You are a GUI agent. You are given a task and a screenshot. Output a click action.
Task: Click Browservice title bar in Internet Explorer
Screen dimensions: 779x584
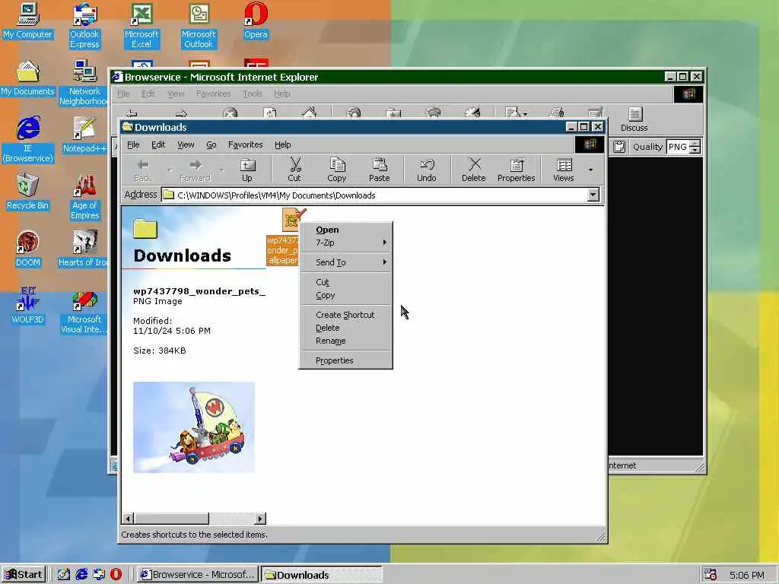pyautogui.click(x=387, y=77)
